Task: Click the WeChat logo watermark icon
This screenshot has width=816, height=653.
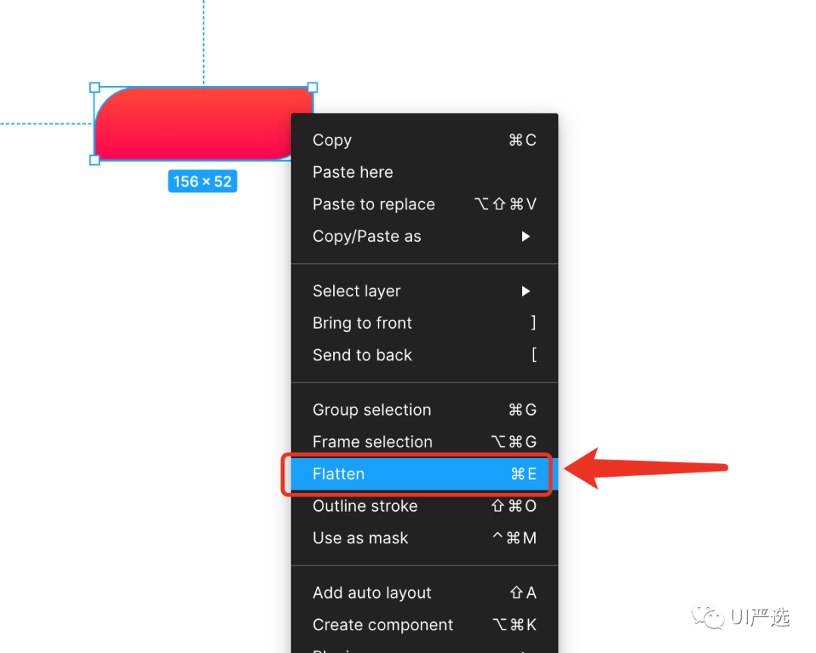Action: click(707, 616)
